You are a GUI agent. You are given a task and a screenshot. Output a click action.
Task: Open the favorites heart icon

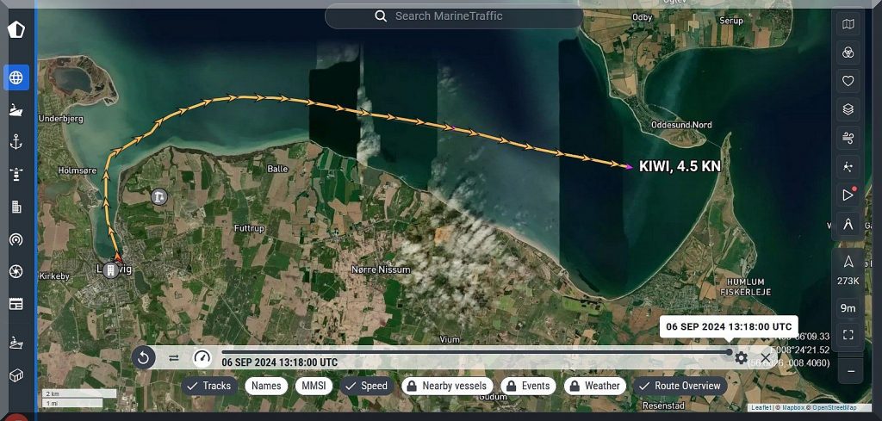[848, 81]
